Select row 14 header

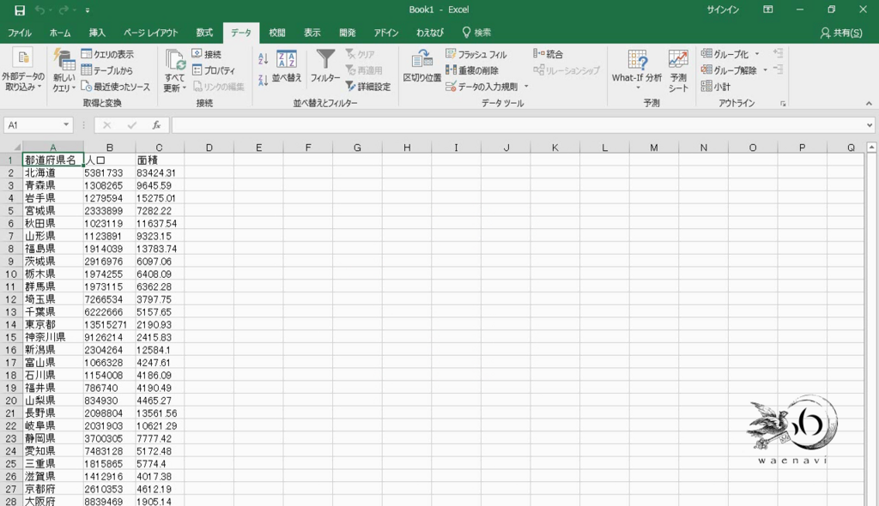pos(10,324)
